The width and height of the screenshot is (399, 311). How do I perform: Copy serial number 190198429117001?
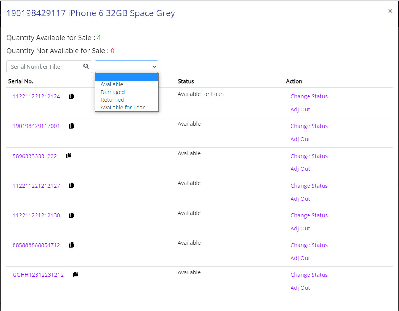[x=72, y=126]
